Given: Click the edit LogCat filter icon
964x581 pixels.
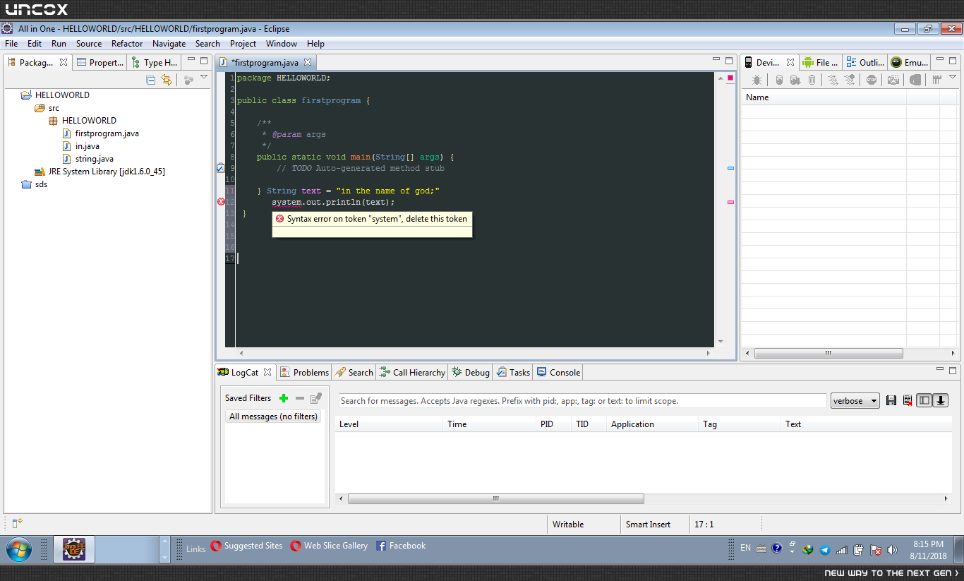Looking at the screenshot, I should 316,398.
